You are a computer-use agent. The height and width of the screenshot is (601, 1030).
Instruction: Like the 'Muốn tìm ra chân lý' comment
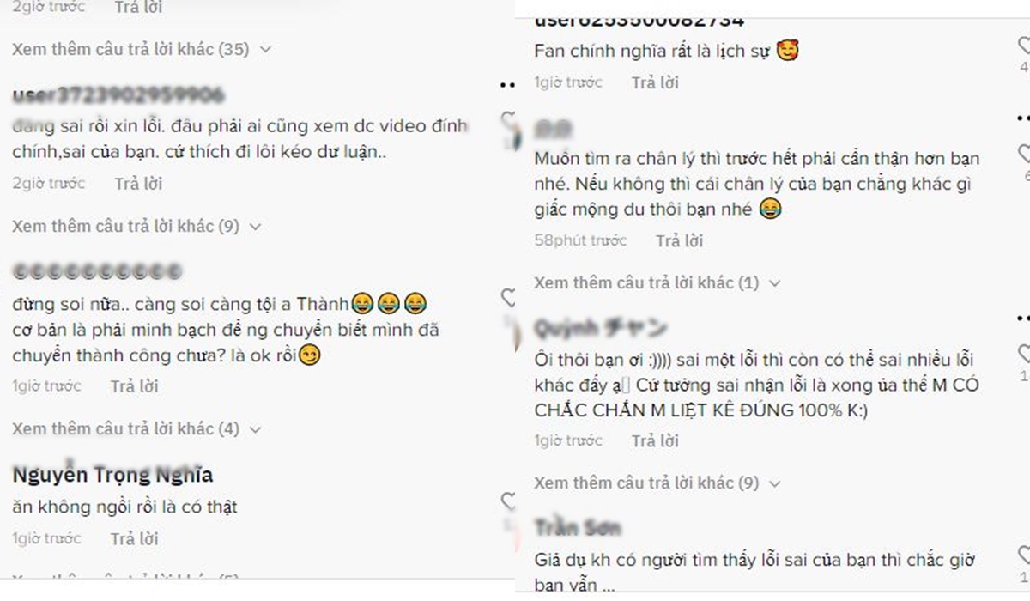[1023, 155]
